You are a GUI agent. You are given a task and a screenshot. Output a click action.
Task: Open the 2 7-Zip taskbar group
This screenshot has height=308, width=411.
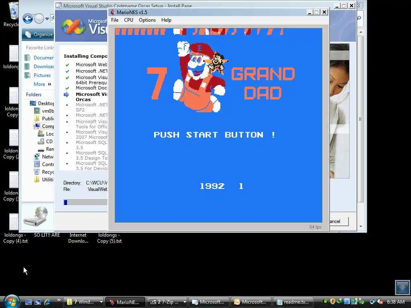click(167, 302)
